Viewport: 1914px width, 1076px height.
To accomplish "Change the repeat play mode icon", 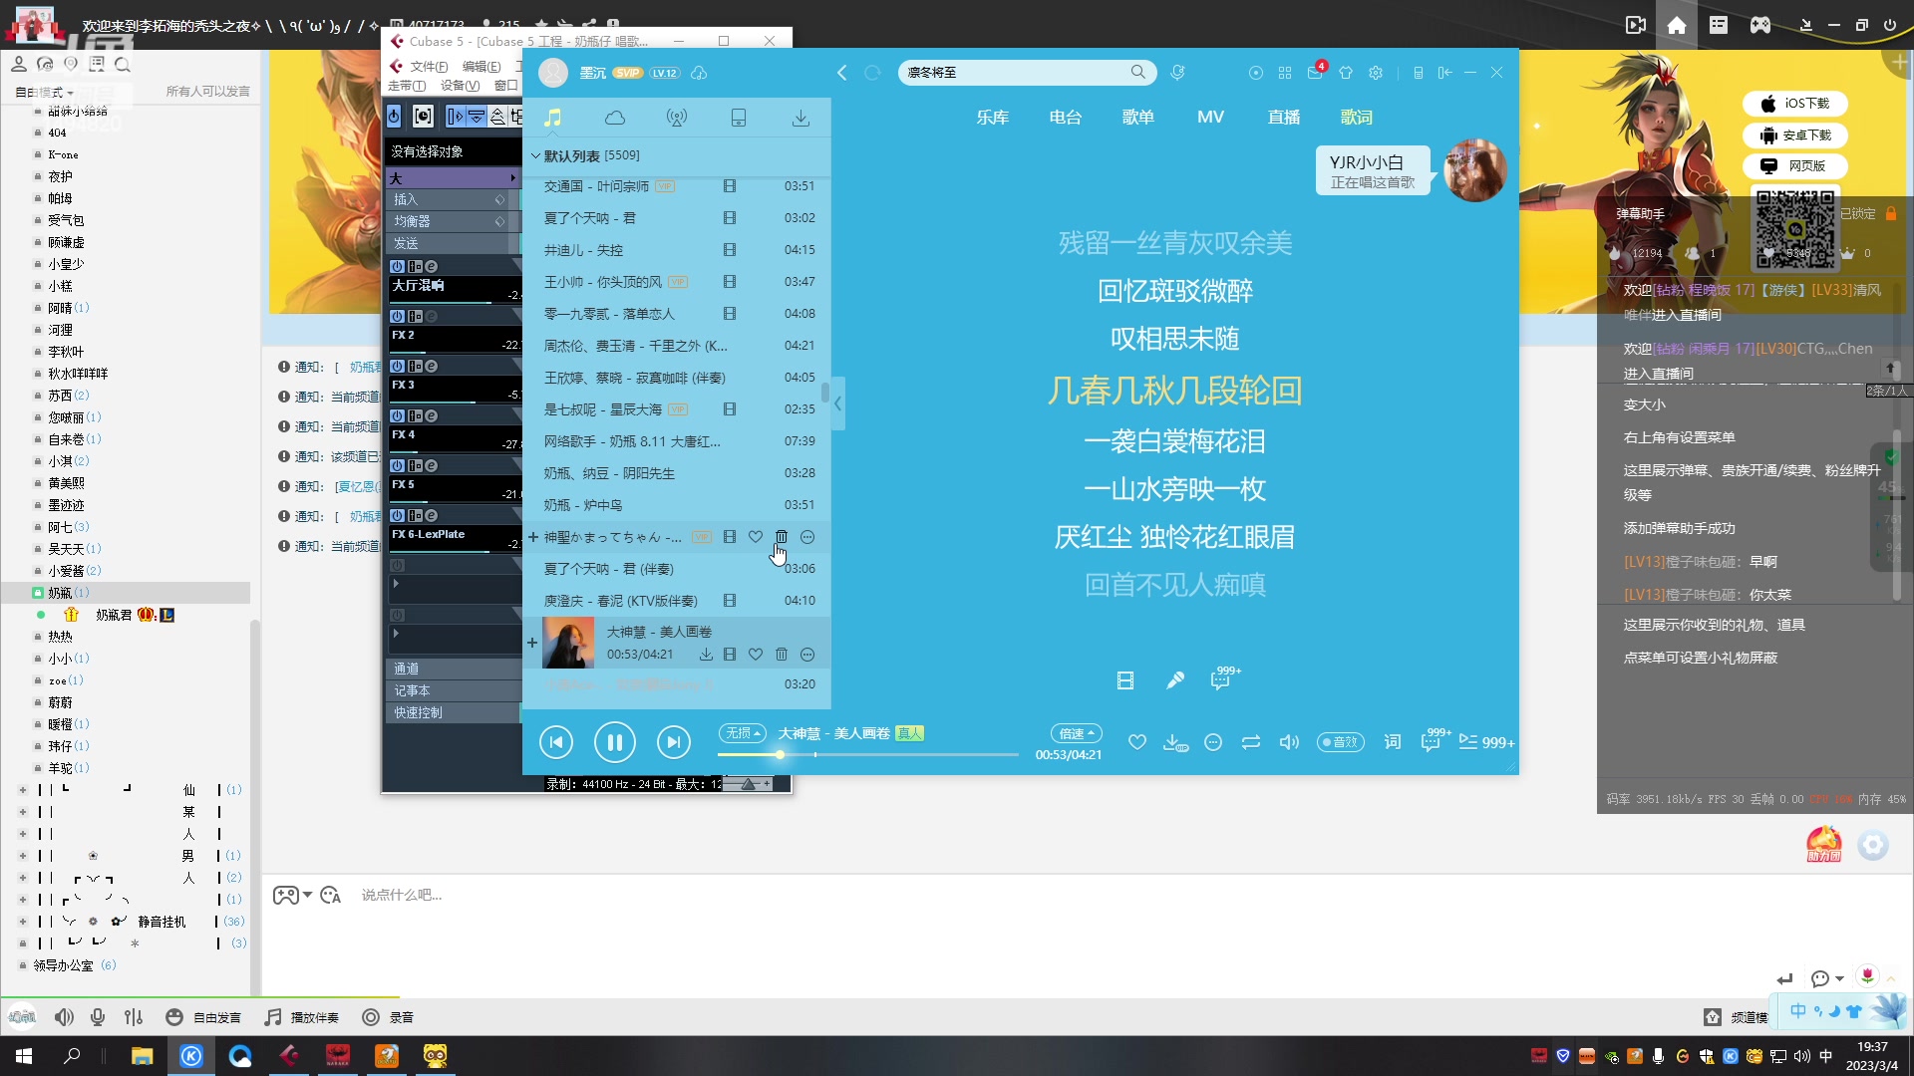I will pyautogui.click(x=1251, y=742).
